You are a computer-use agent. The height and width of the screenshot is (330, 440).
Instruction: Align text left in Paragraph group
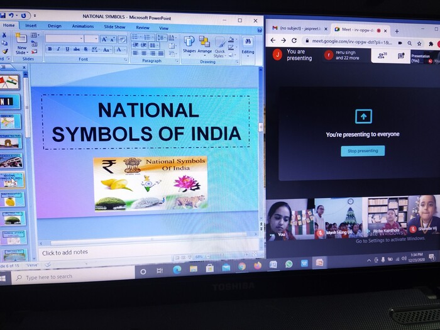pyautogui.click(x=136, y=53)
